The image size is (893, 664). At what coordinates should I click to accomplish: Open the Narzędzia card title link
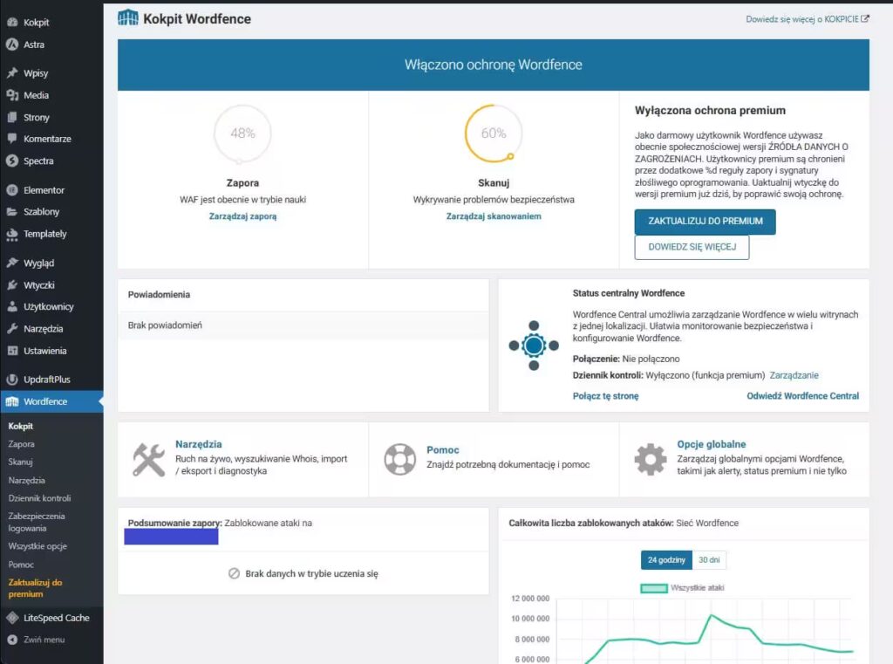pos(199,444)
